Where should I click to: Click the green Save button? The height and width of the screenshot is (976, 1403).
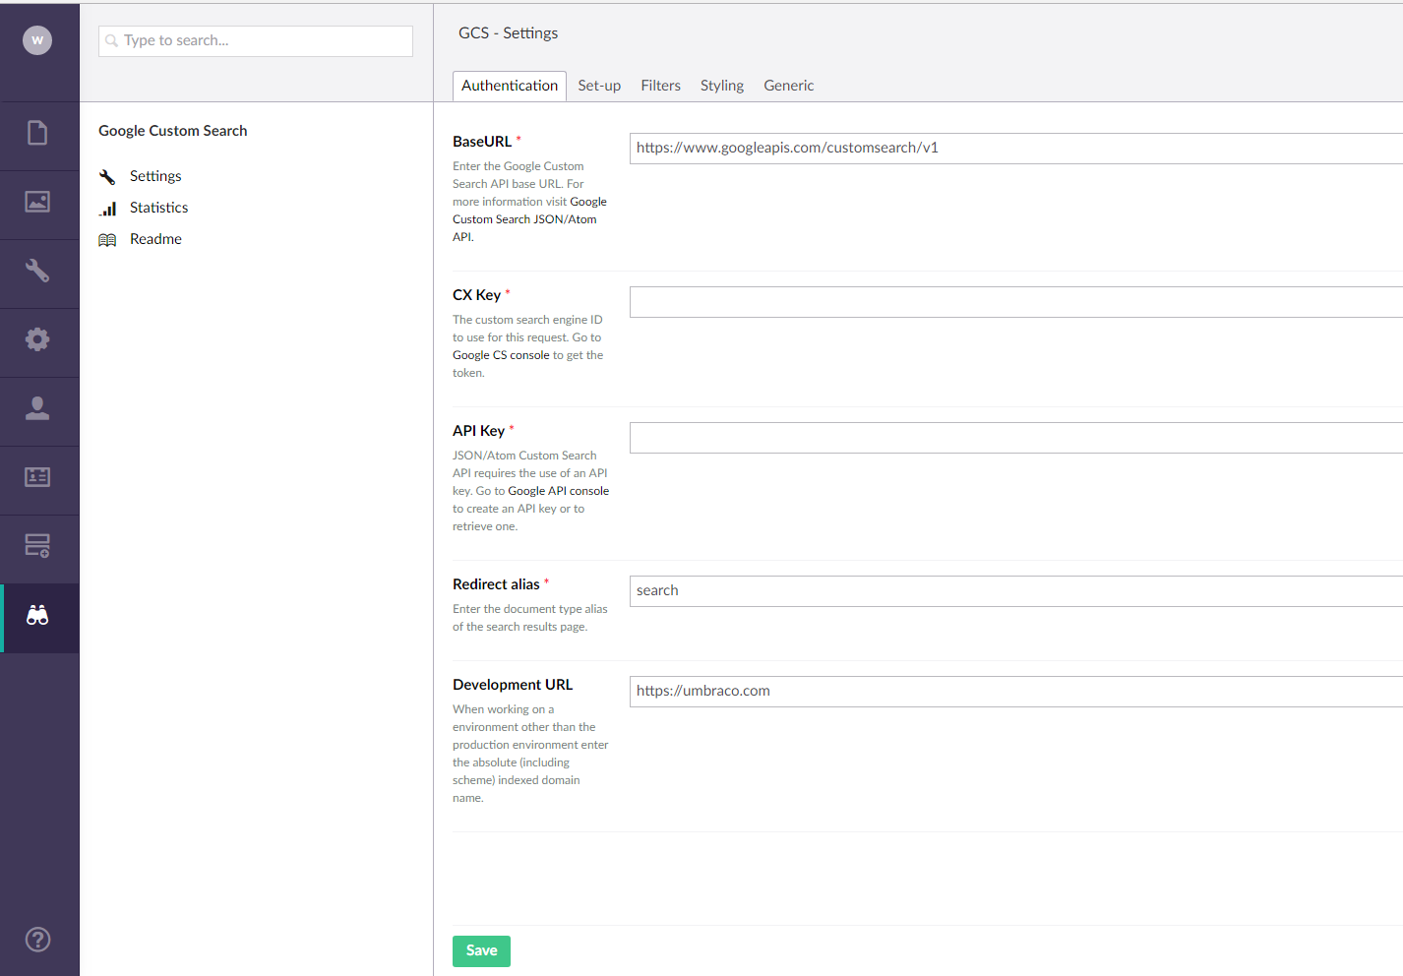(x=481, y=950)
